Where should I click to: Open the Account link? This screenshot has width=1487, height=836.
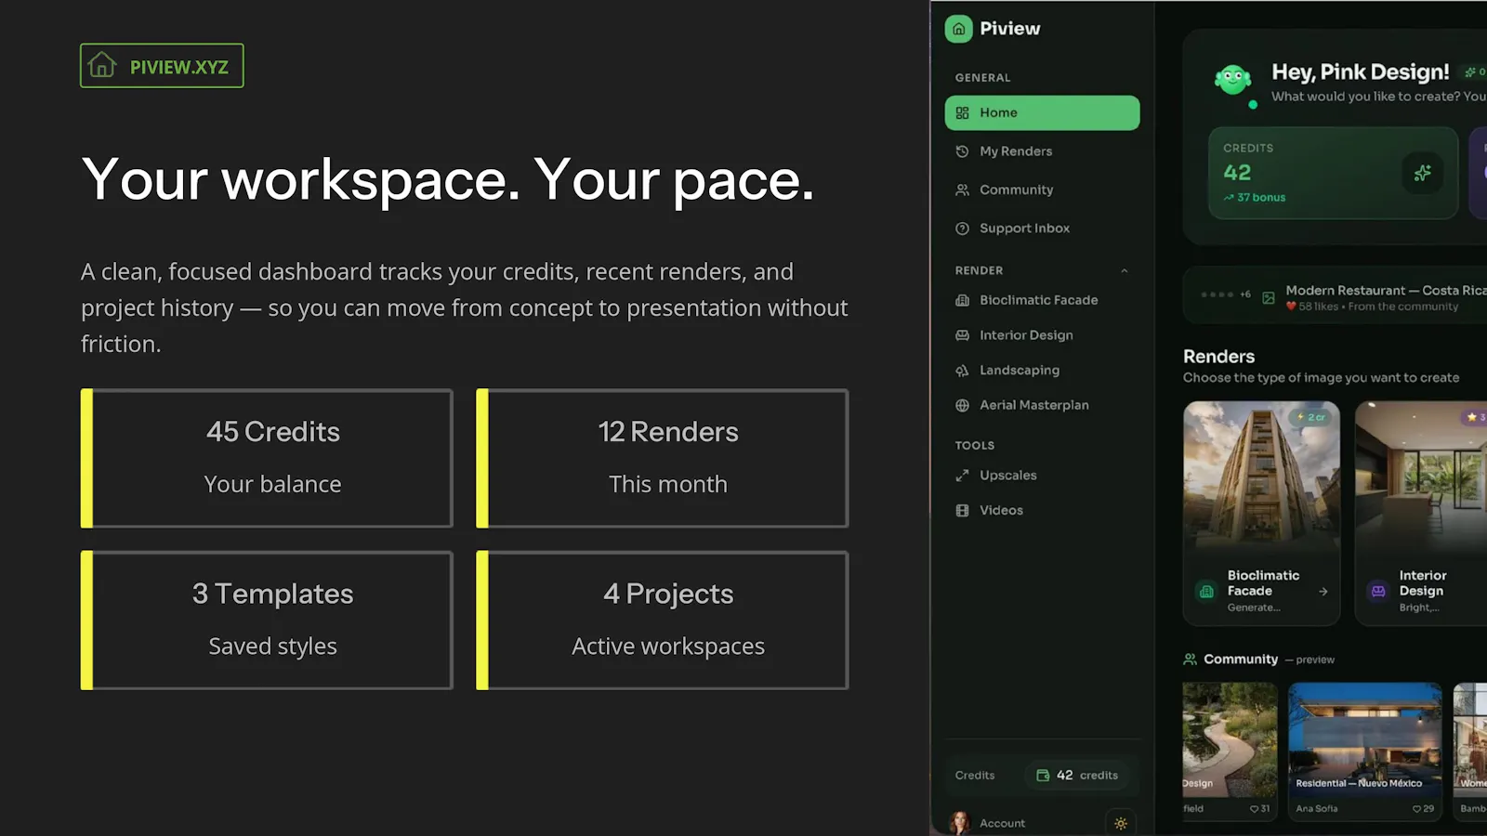pos(1002,823)
